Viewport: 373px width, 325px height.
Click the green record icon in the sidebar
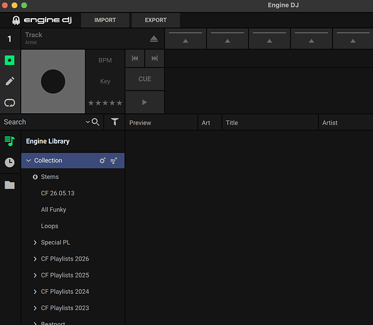[10, 60]
